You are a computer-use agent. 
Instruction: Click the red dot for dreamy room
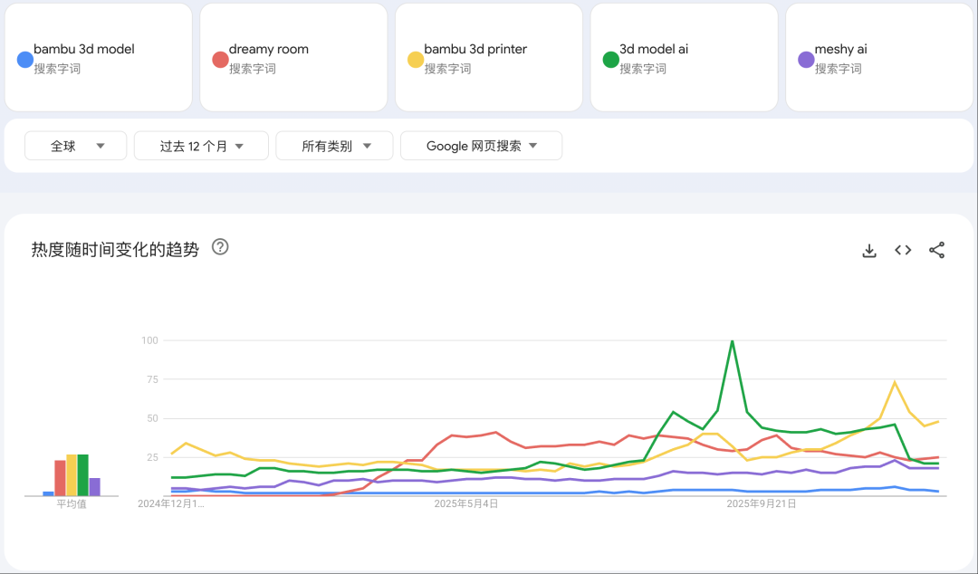tap(220, 60)
